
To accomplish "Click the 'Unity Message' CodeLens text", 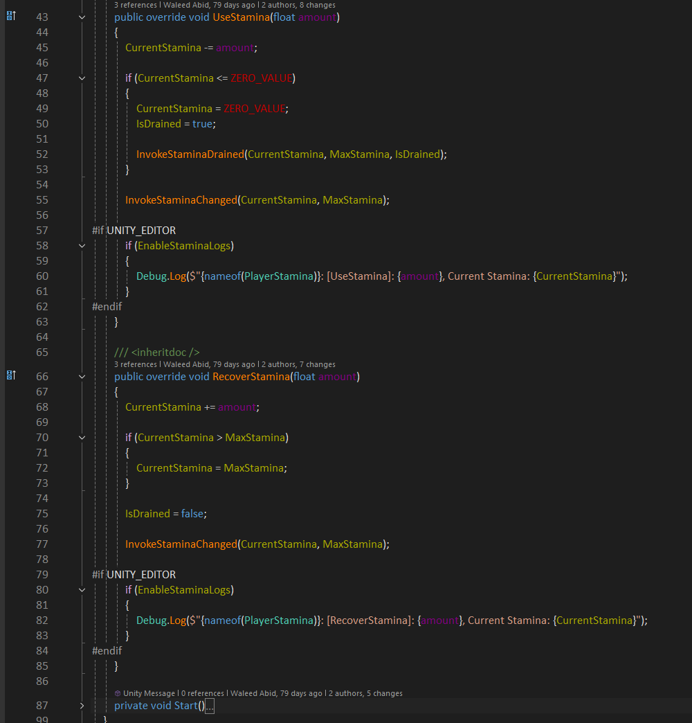I will pos(149,693).
